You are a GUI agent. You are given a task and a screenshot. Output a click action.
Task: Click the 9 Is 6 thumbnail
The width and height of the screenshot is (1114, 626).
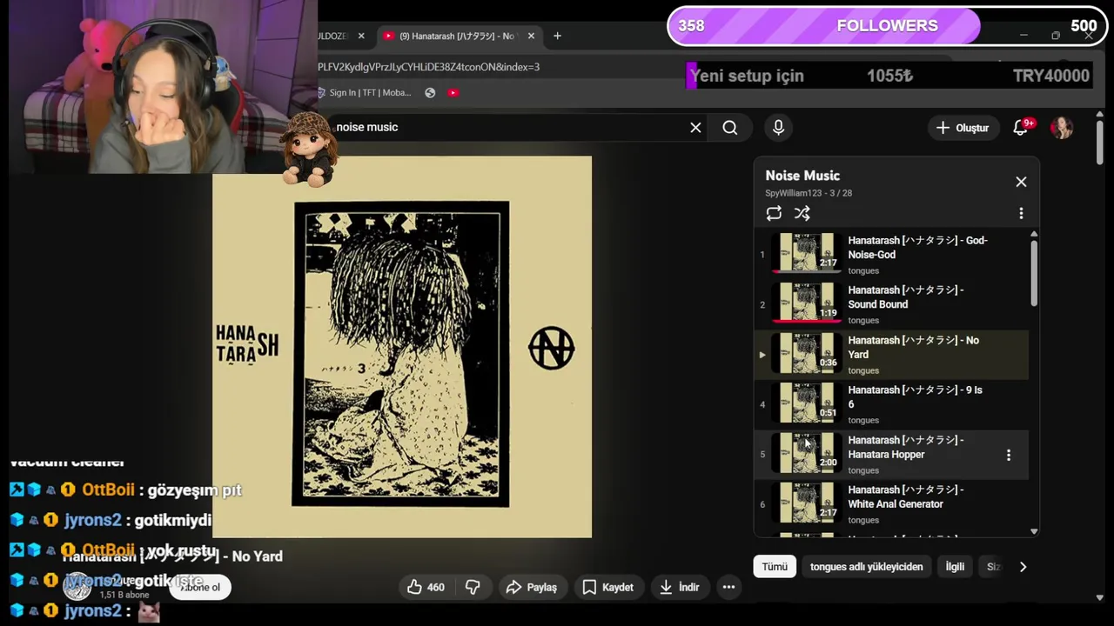pyautogui.click(x=806, y=402)
